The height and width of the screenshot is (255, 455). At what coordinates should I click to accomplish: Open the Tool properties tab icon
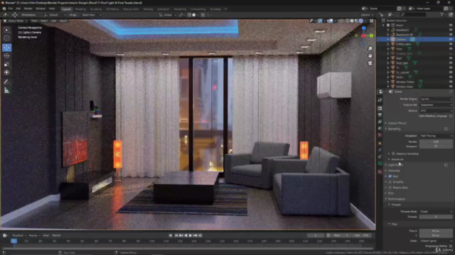(380, 100)
